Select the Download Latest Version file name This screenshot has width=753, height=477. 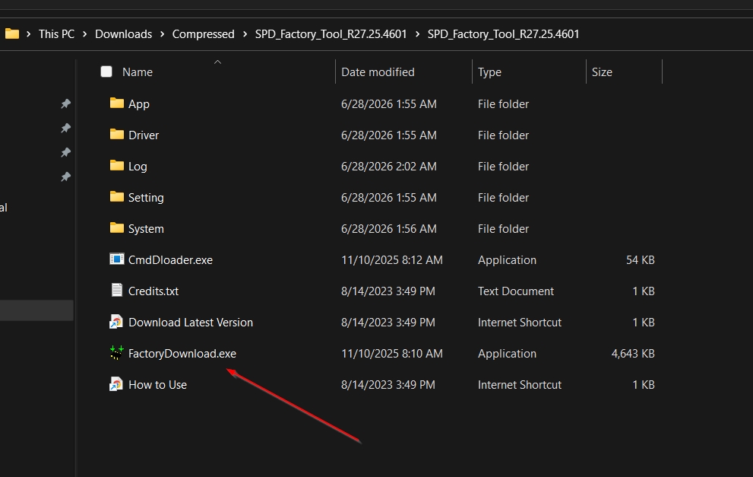click(191, 323)
